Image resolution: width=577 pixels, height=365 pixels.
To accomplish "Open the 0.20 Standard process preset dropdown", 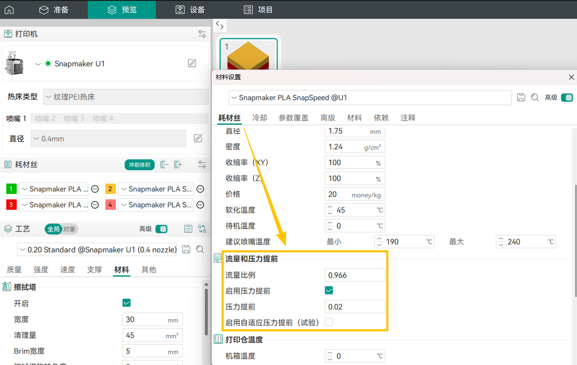I will coord(97,249).
